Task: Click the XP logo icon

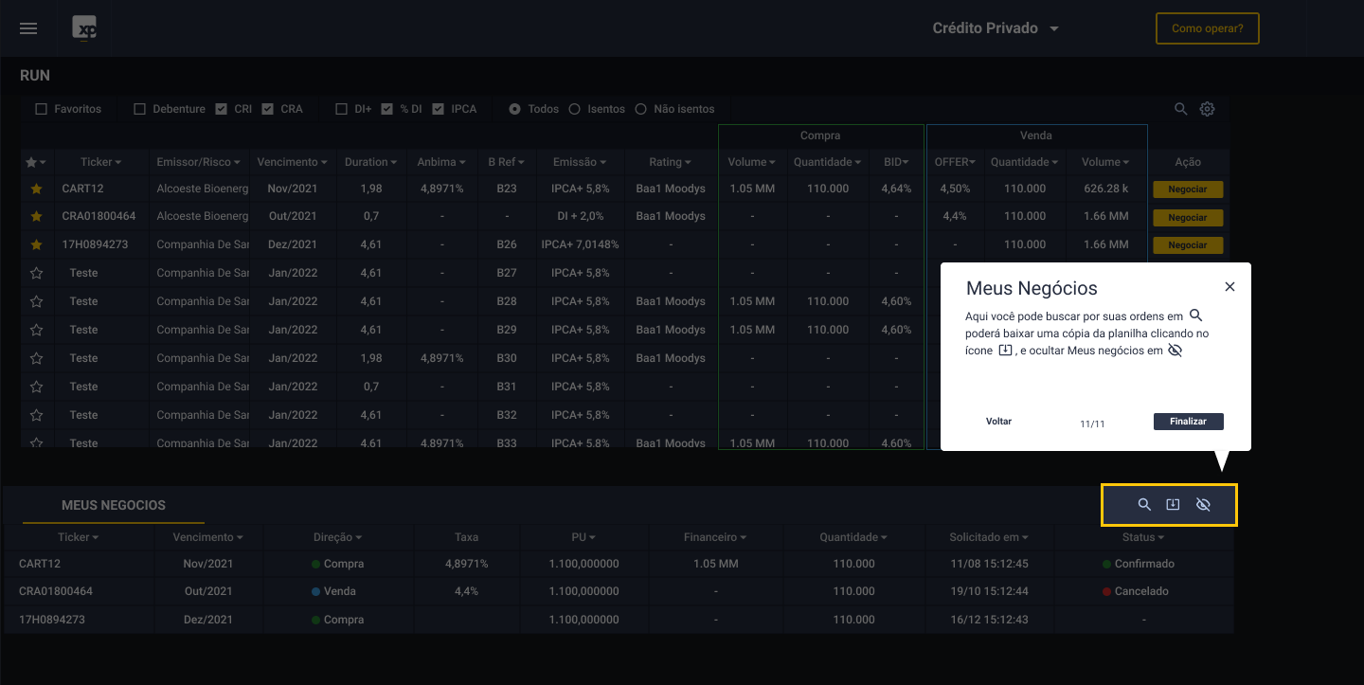Action: (85, 28)
